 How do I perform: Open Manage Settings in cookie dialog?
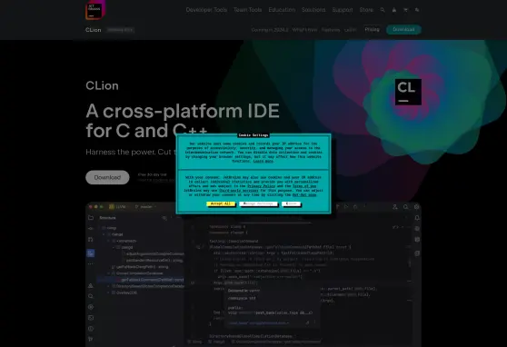click(x=258, y=203)
